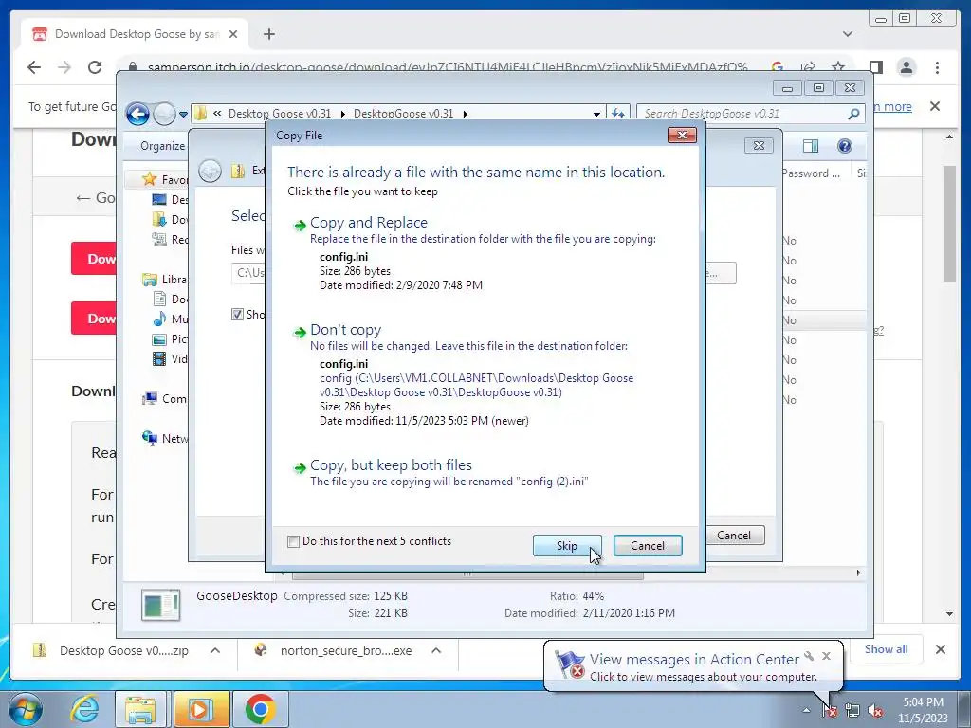Open Chrome tab search chevron
The image size is (971, 728).
tap(847, 34)
